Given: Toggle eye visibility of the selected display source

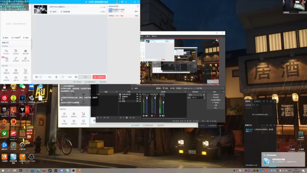Looking at the screenshot, I should point(137,101).
